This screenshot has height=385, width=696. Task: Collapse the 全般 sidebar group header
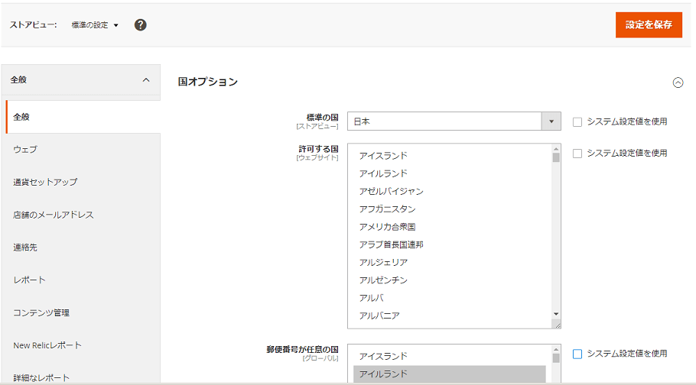click(81, 80)
